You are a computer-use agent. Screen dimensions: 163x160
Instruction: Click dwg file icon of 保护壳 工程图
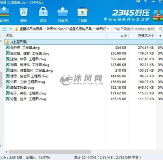pos(7,48)
